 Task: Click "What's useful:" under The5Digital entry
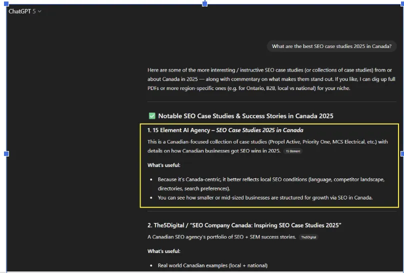pyautogui.click(x=164, y=251)
